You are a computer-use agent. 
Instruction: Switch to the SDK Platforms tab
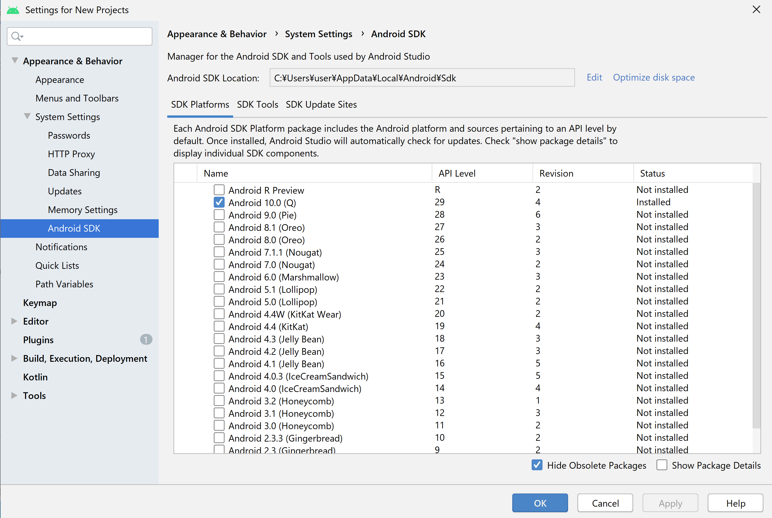click(x=200, y=105)
